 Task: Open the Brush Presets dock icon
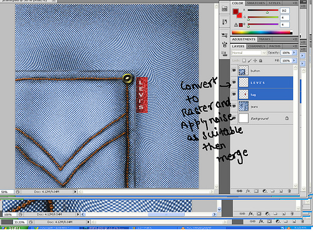(225, 35)
